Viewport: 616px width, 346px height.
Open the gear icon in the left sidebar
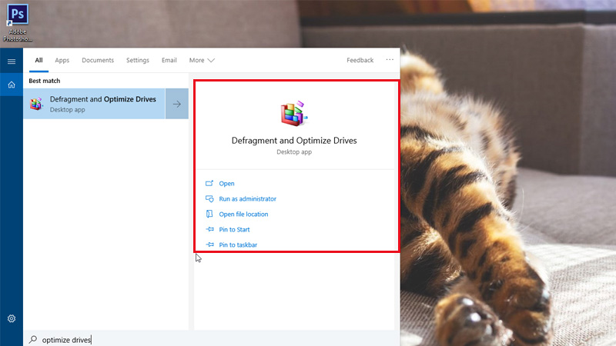coord(12,318)
